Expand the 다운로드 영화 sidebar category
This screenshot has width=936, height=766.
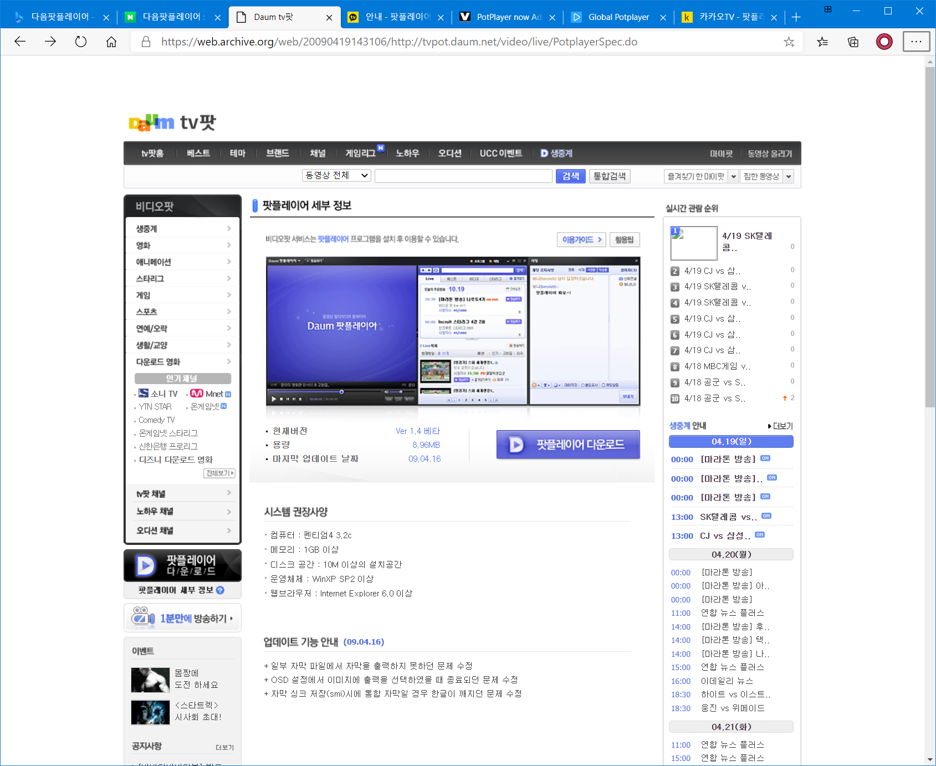pos(183,361)
